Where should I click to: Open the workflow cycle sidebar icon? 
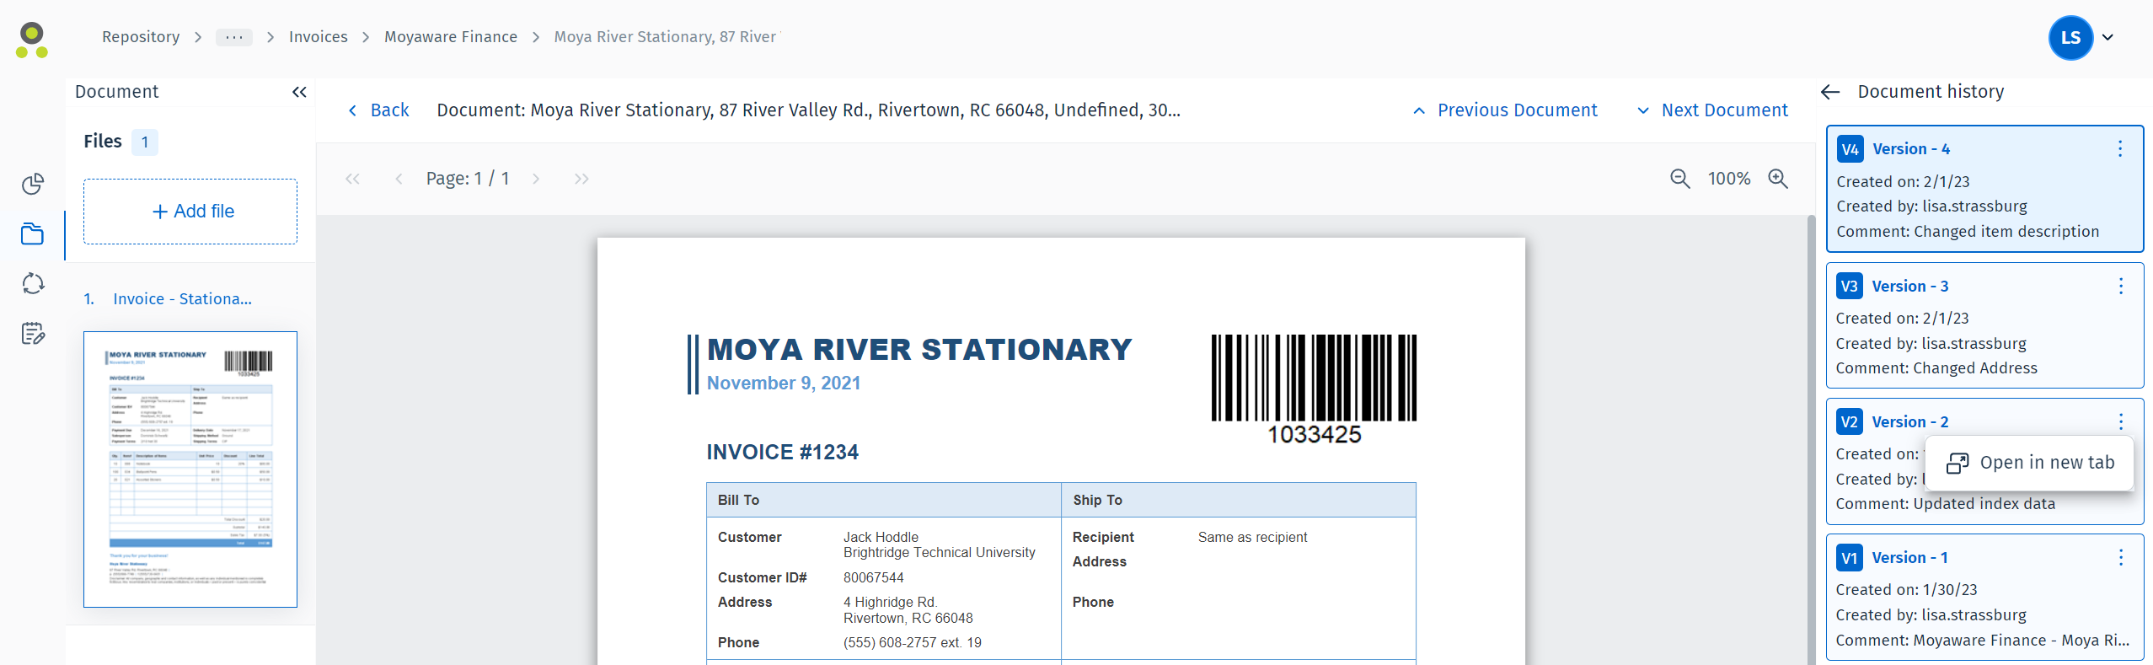[33, 283]
